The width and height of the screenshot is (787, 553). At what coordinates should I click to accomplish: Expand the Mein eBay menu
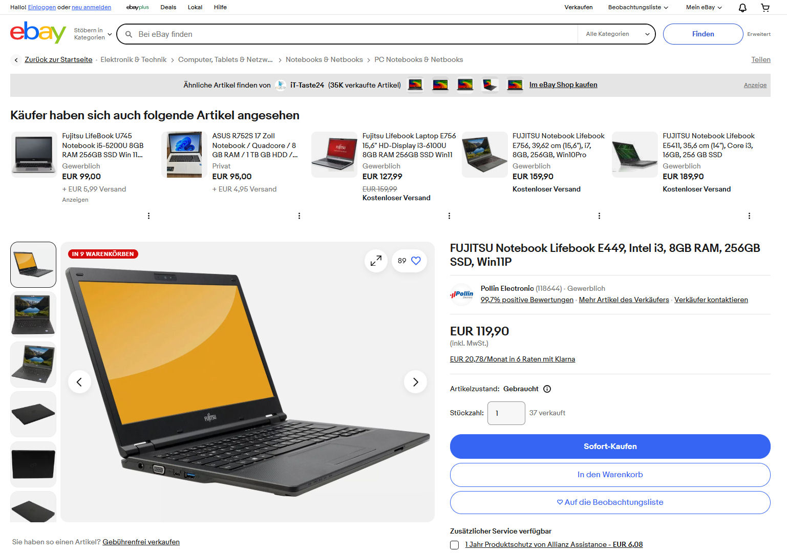pos(704,7)
